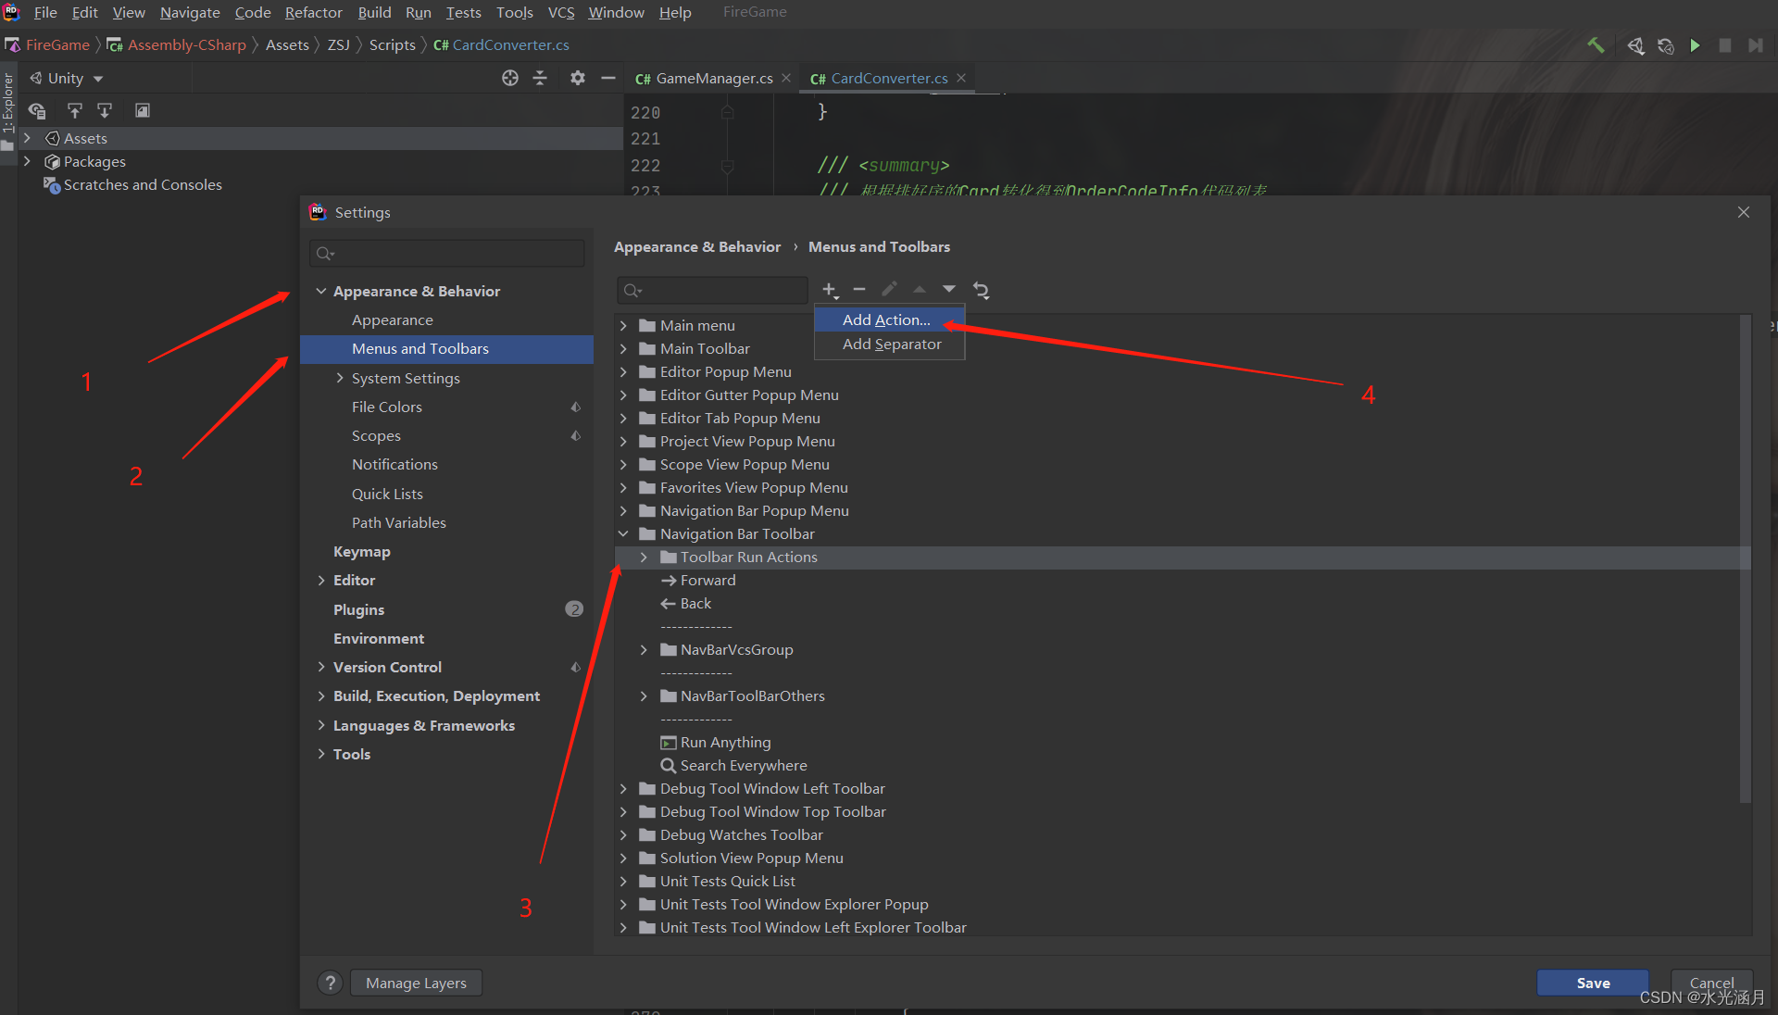This screenshot has height=1015, width=1778.
Task: Open the Unity run configuration dropdown
Action: [x=99, y=78]
